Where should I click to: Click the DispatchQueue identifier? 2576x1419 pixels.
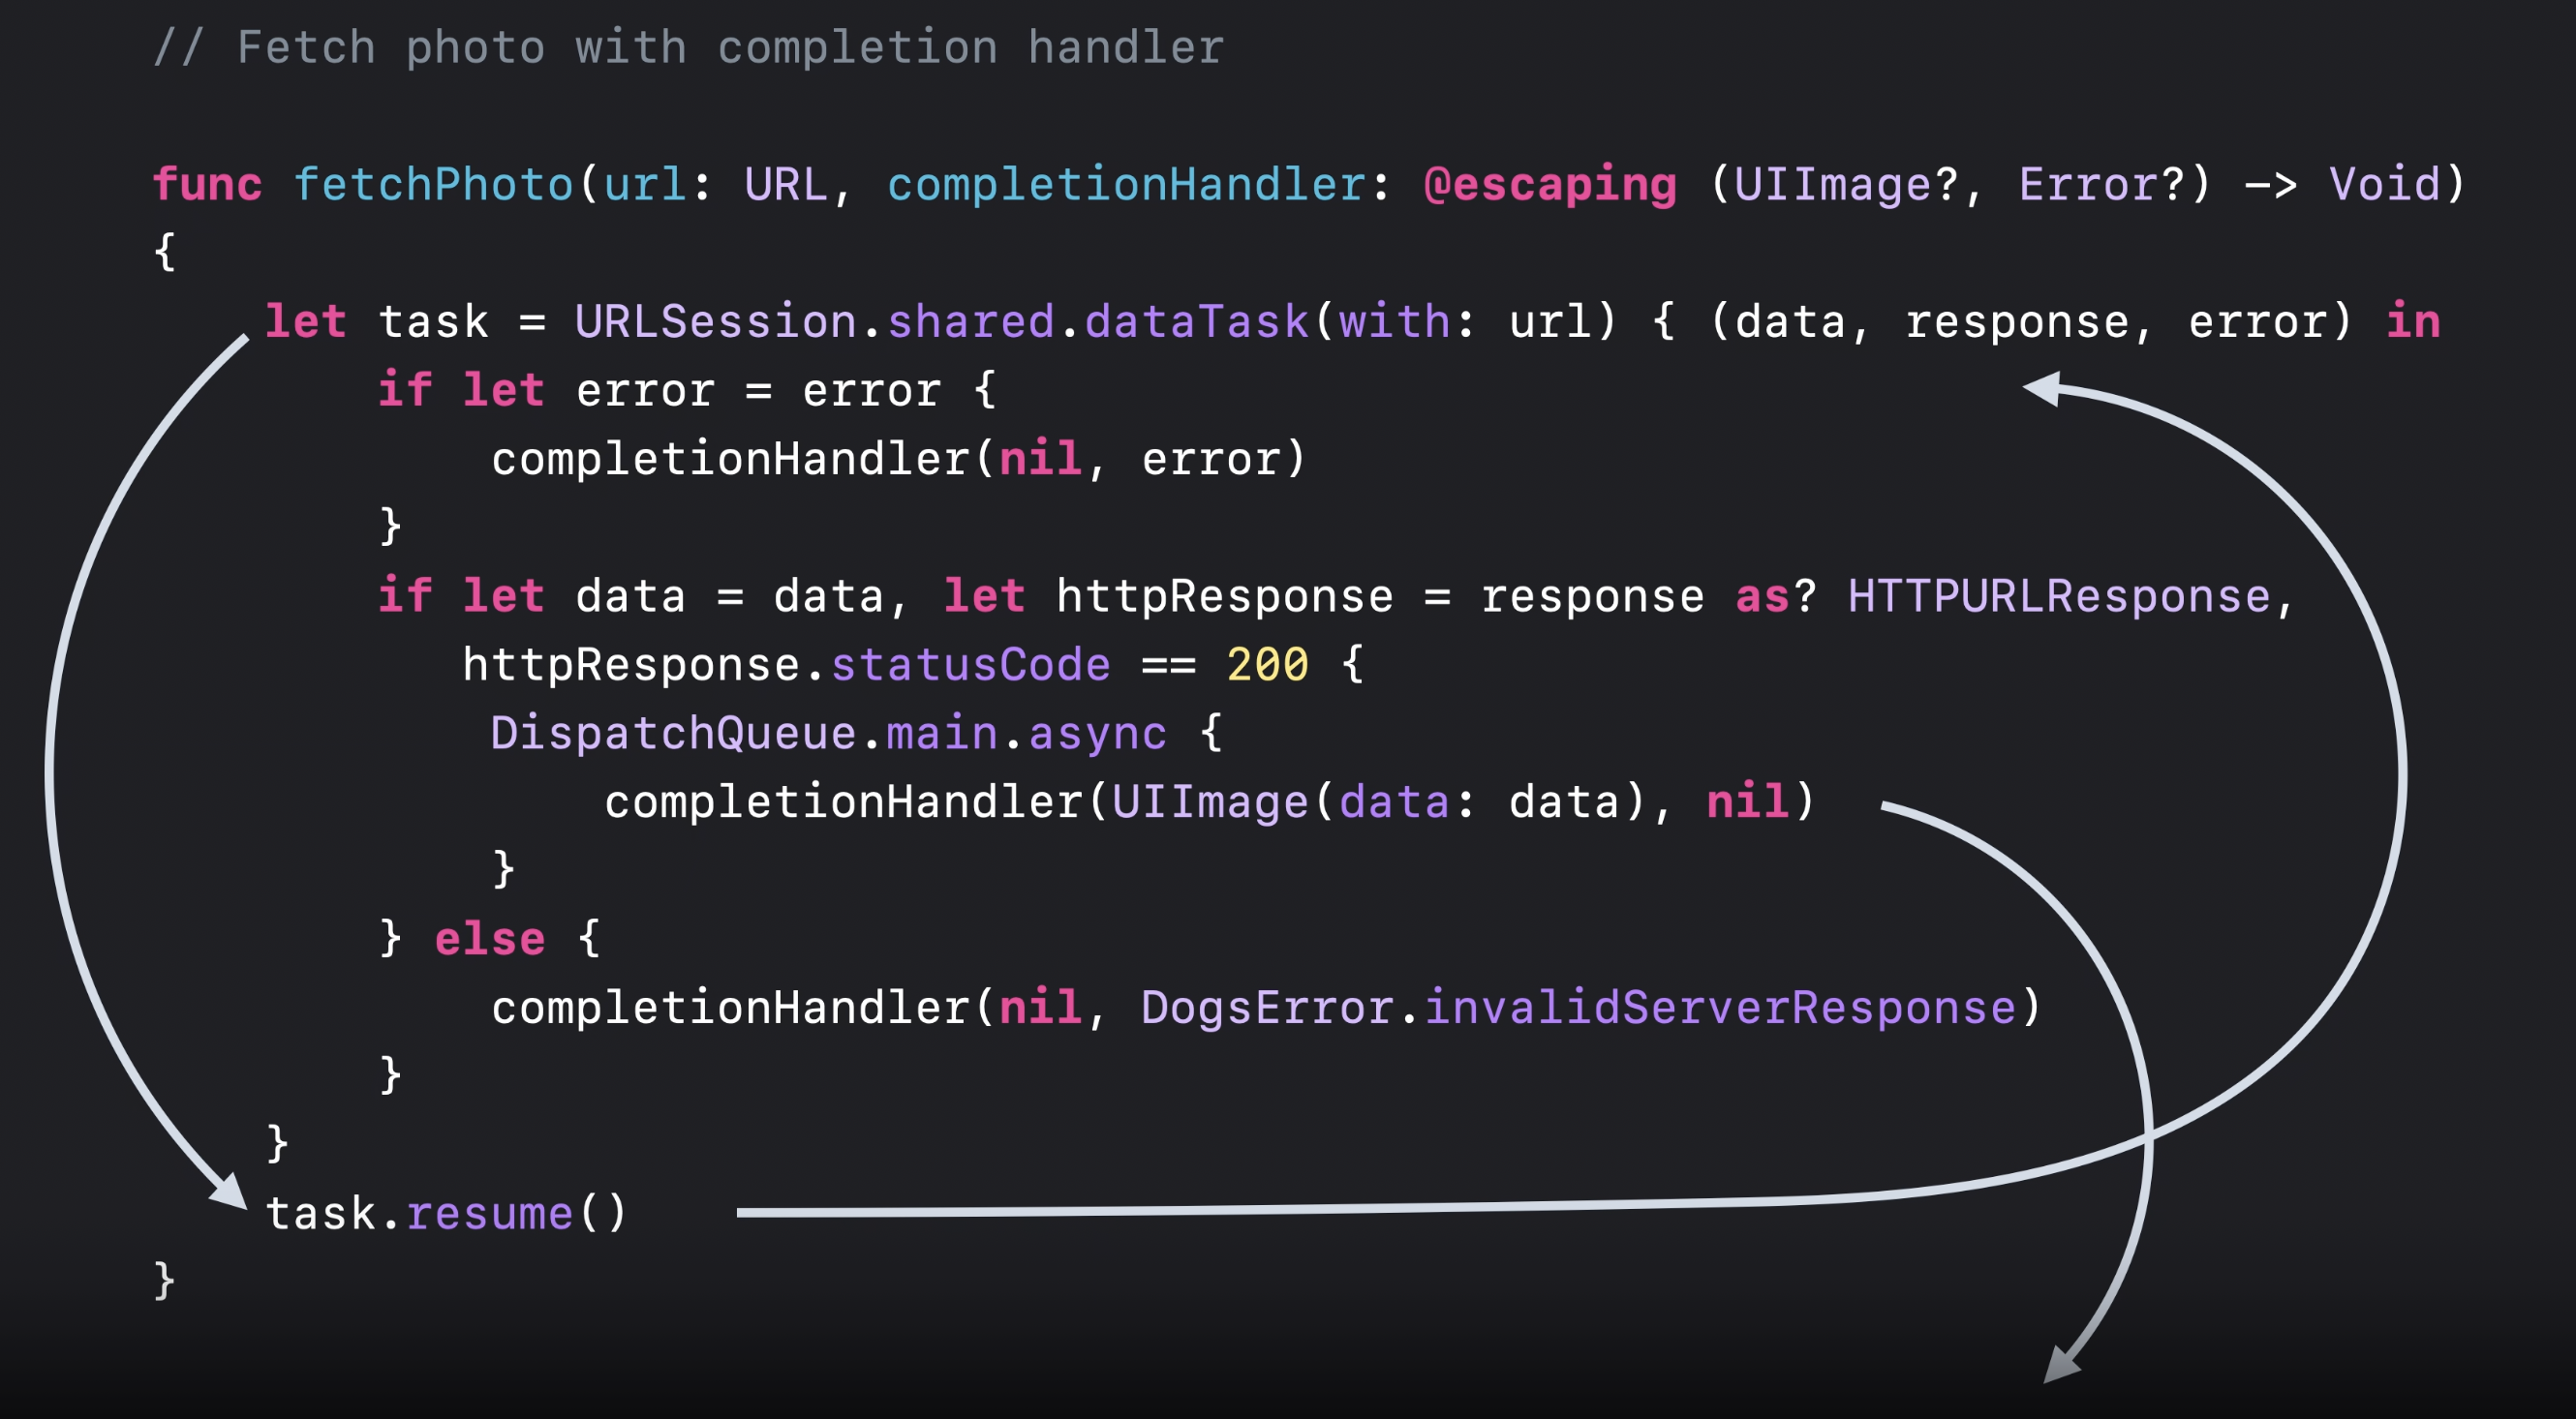point(673,734)
